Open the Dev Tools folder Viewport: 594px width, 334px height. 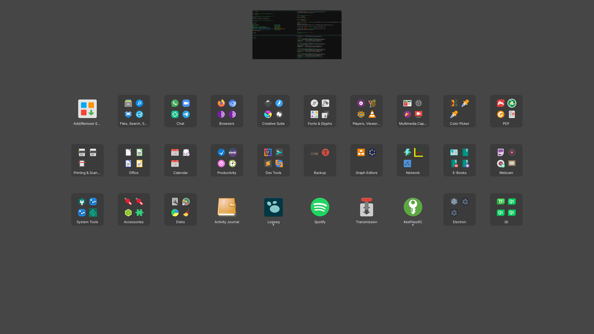point(273,160)
